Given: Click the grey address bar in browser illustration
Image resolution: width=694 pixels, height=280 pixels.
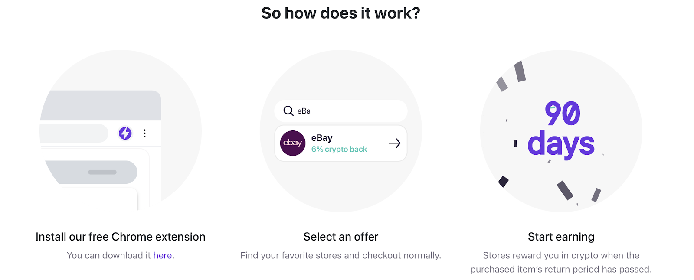Looking at the screenshot, I should tap(74, 133).
